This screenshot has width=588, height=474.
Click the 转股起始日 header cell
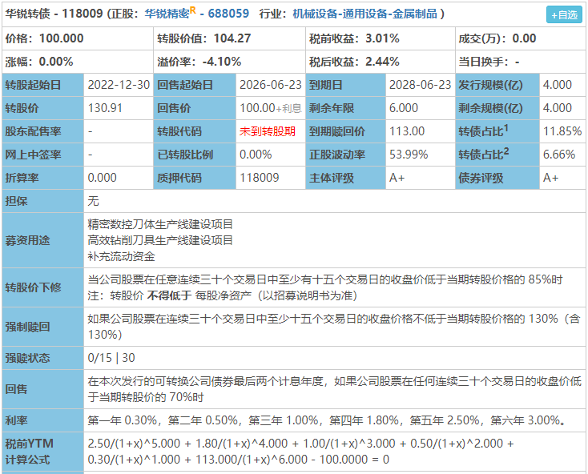[x=42, y=85]
